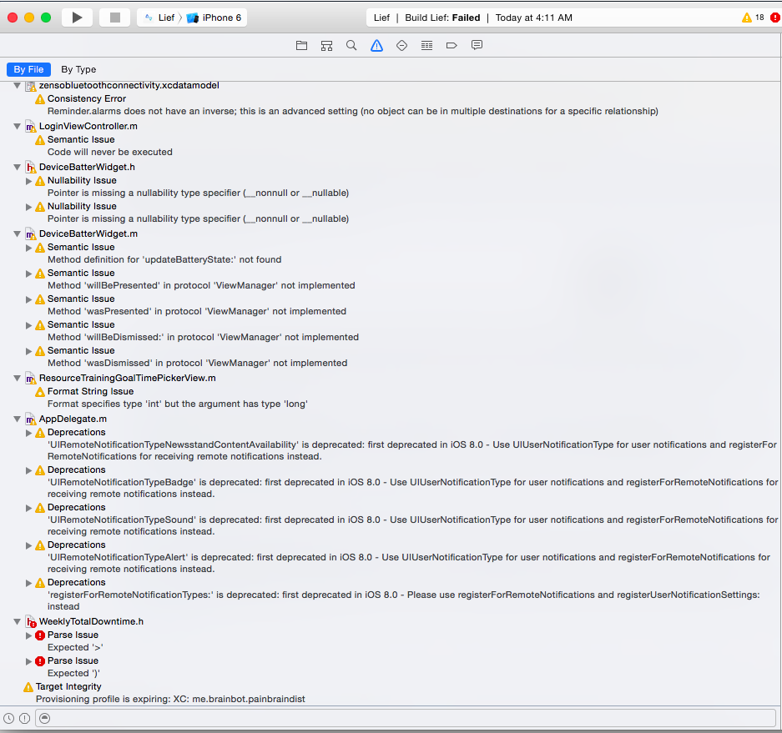Image resolution: width=782 pixels, height=733 pixels.
Task: Expand the 'willBePresented' not implemented issue
Action: (x=29, y=274)
